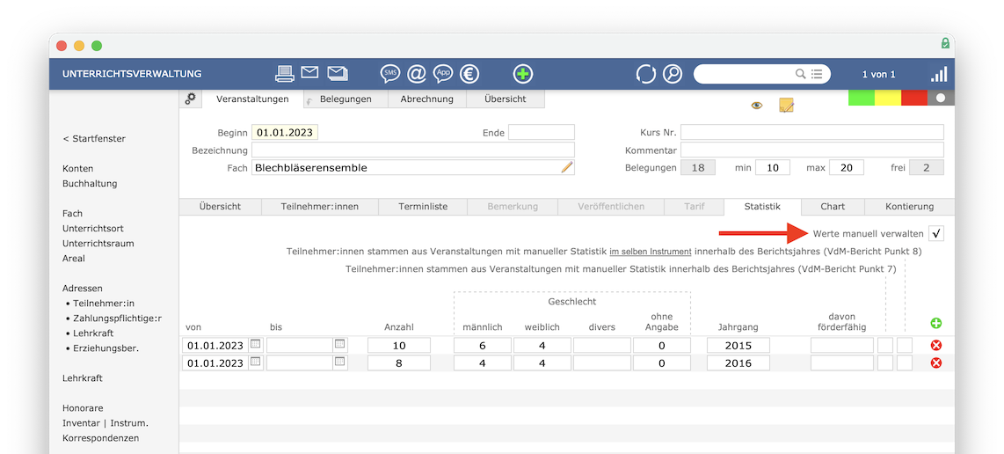Toggle first VdM checkbox in 2016 row
The width and height of the screenshot is (1004, 454).
click(x=885, y=363)
